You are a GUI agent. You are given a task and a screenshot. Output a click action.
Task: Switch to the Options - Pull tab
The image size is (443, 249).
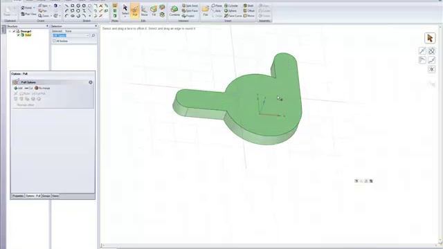(33, 196)
